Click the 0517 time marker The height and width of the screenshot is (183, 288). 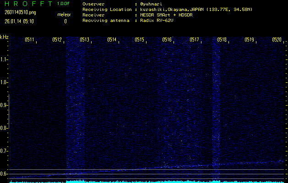[194, 40]
